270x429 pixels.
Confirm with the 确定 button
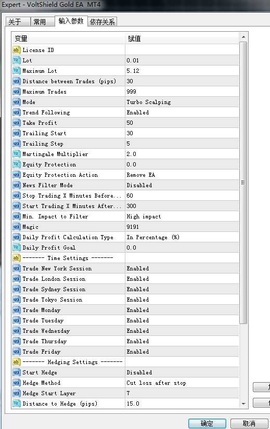[x=207, y=423]
